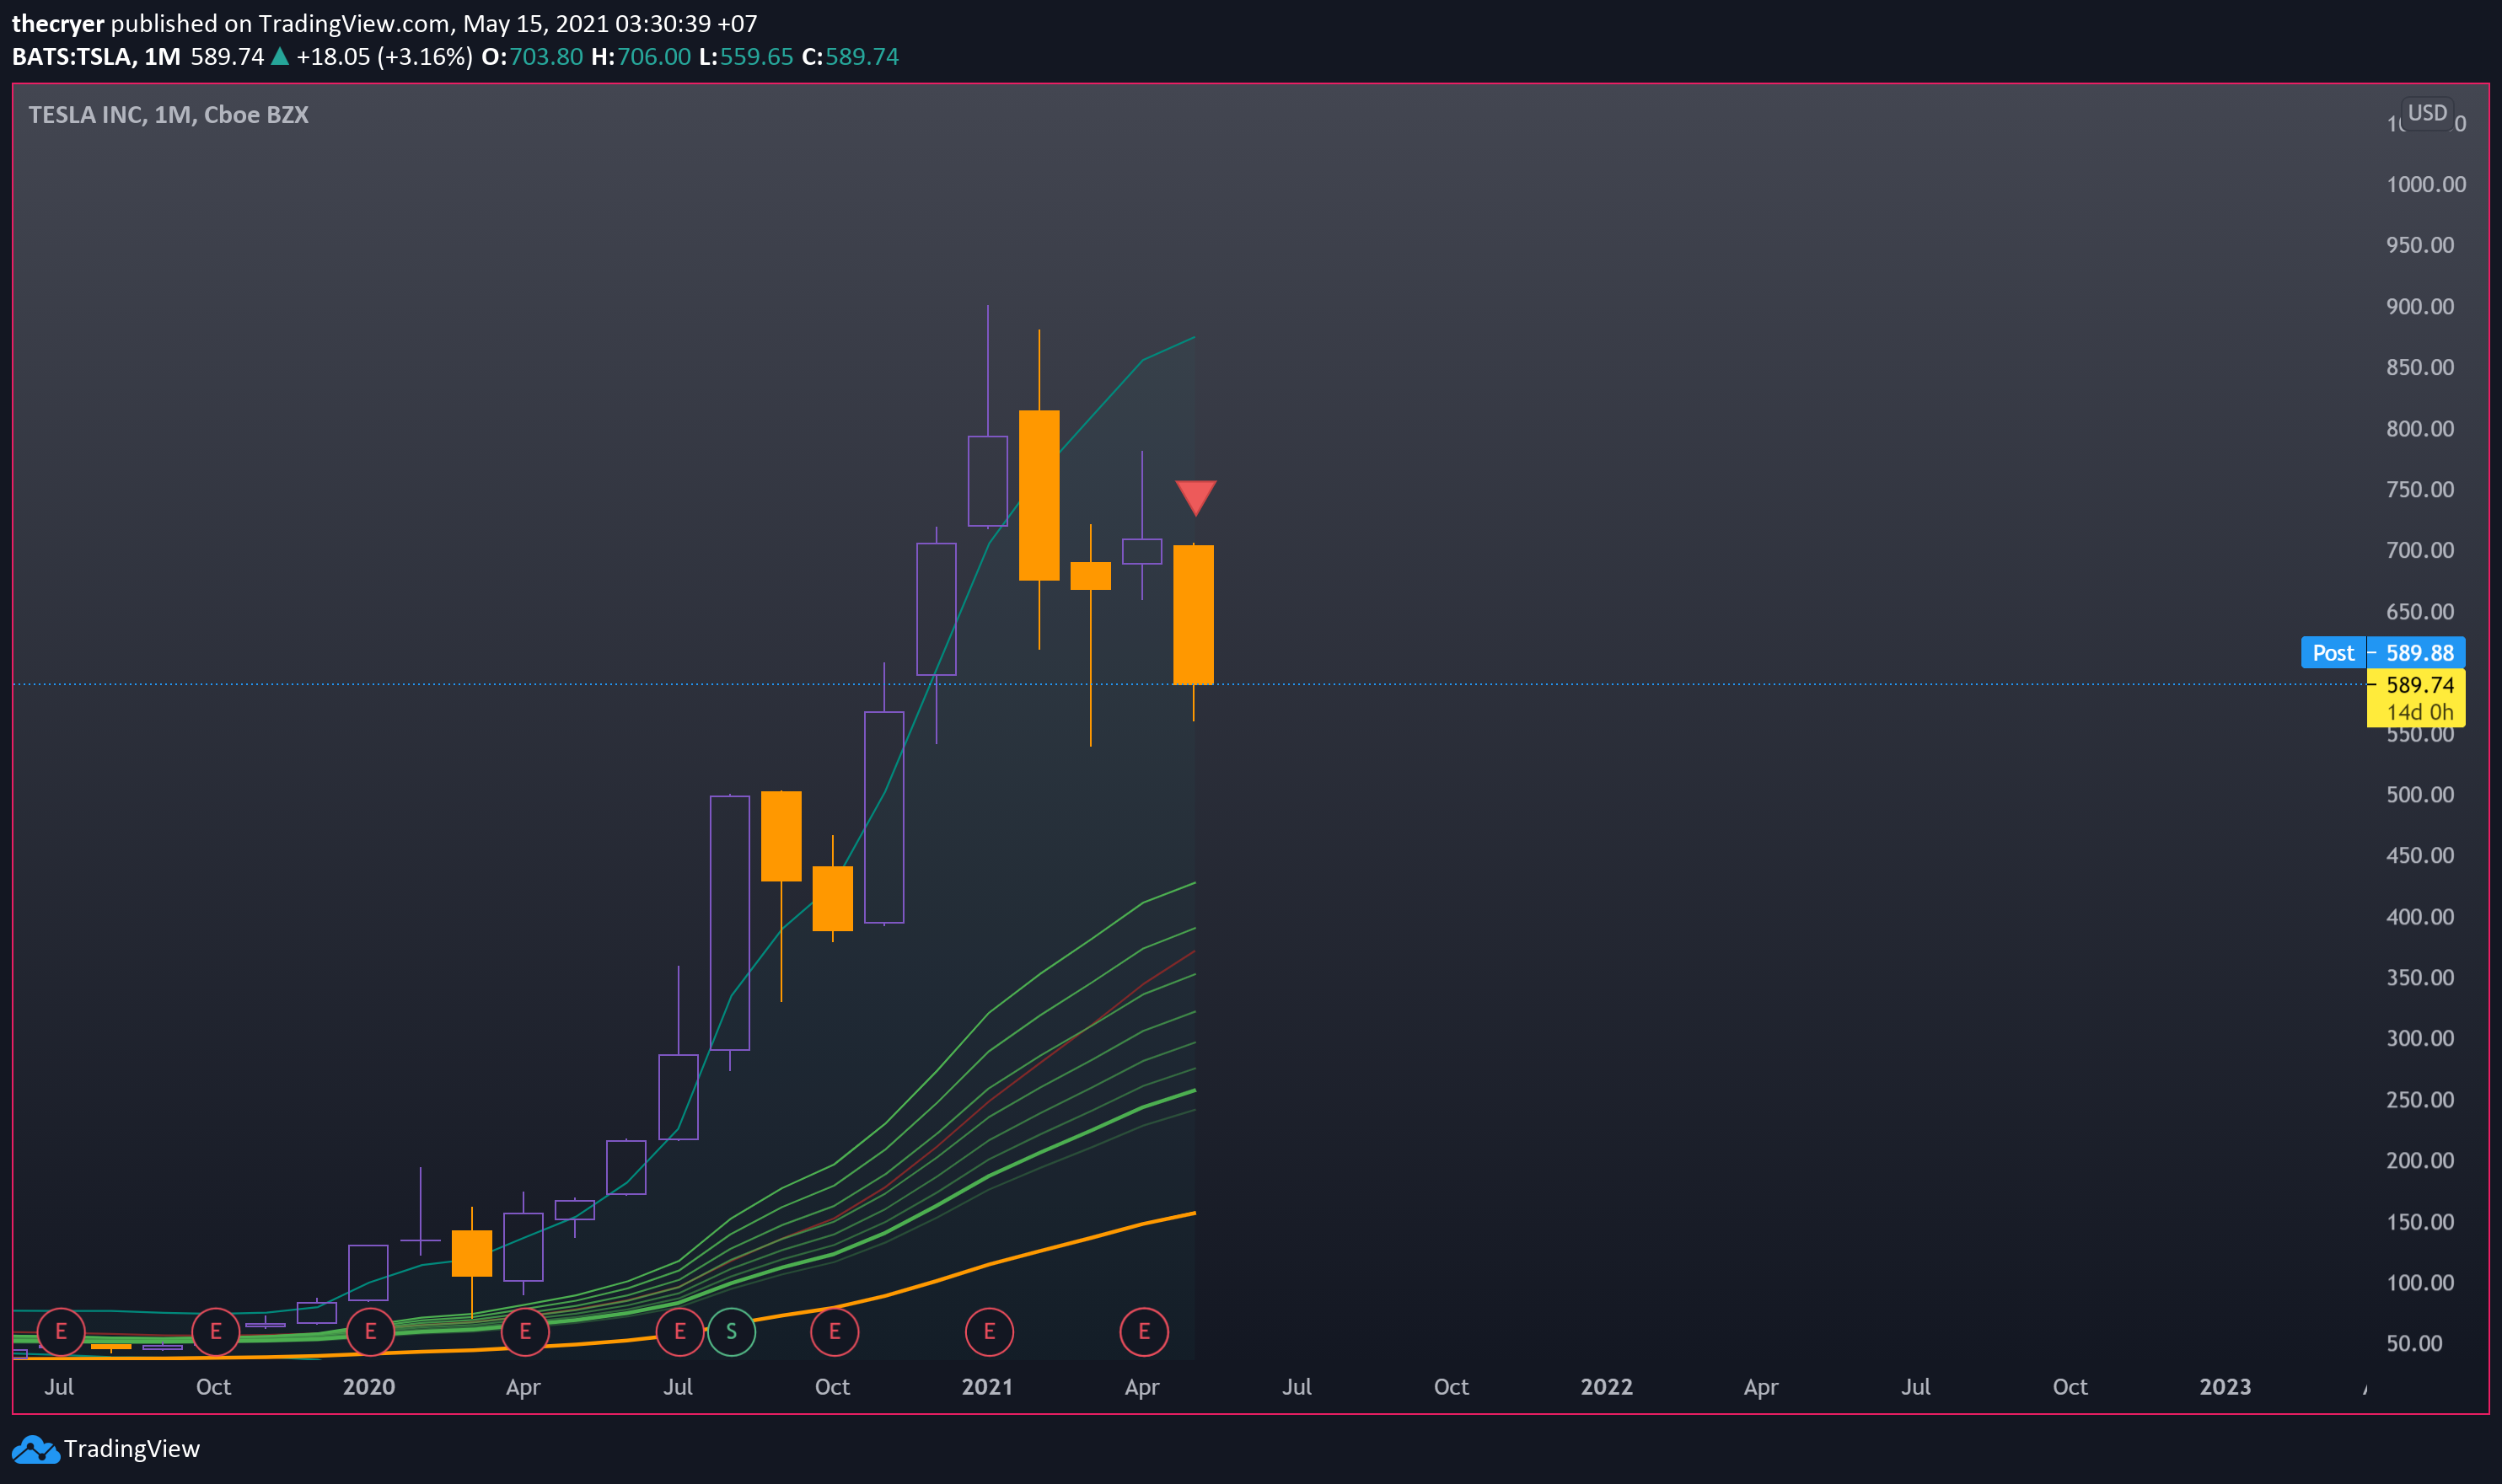Click the O:703.80 open value
Image resolution: width=2502 pixels, height=1484 pixels.
point(532,57)
